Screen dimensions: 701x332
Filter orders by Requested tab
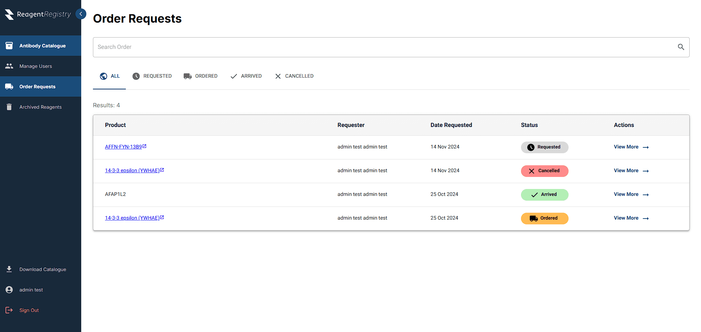click(152, 76)
